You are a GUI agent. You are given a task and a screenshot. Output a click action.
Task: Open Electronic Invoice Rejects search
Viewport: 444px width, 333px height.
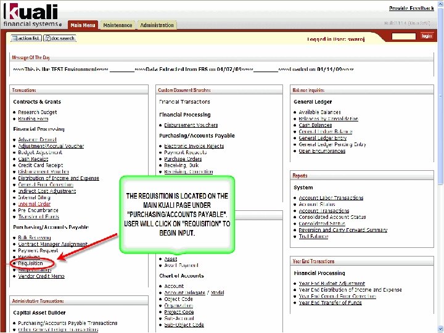tap(194, 146)
